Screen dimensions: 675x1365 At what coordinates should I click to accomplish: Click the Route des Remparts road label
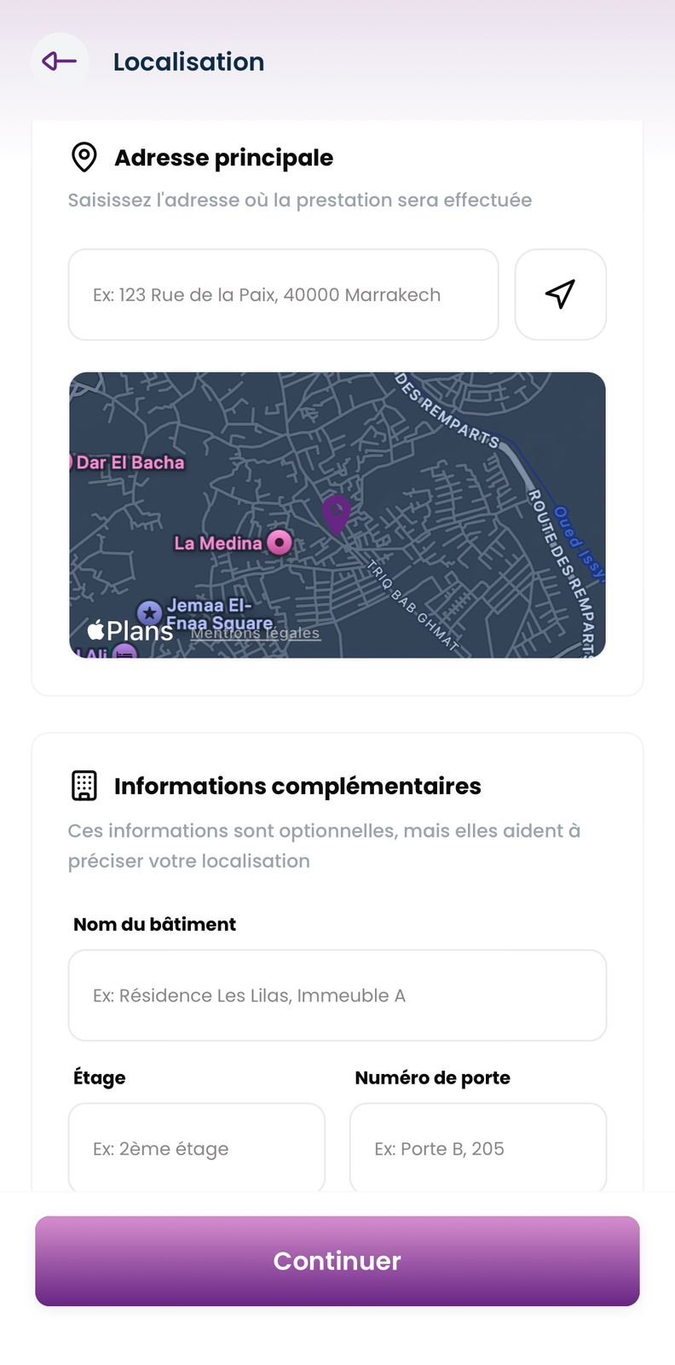[560, 555]
